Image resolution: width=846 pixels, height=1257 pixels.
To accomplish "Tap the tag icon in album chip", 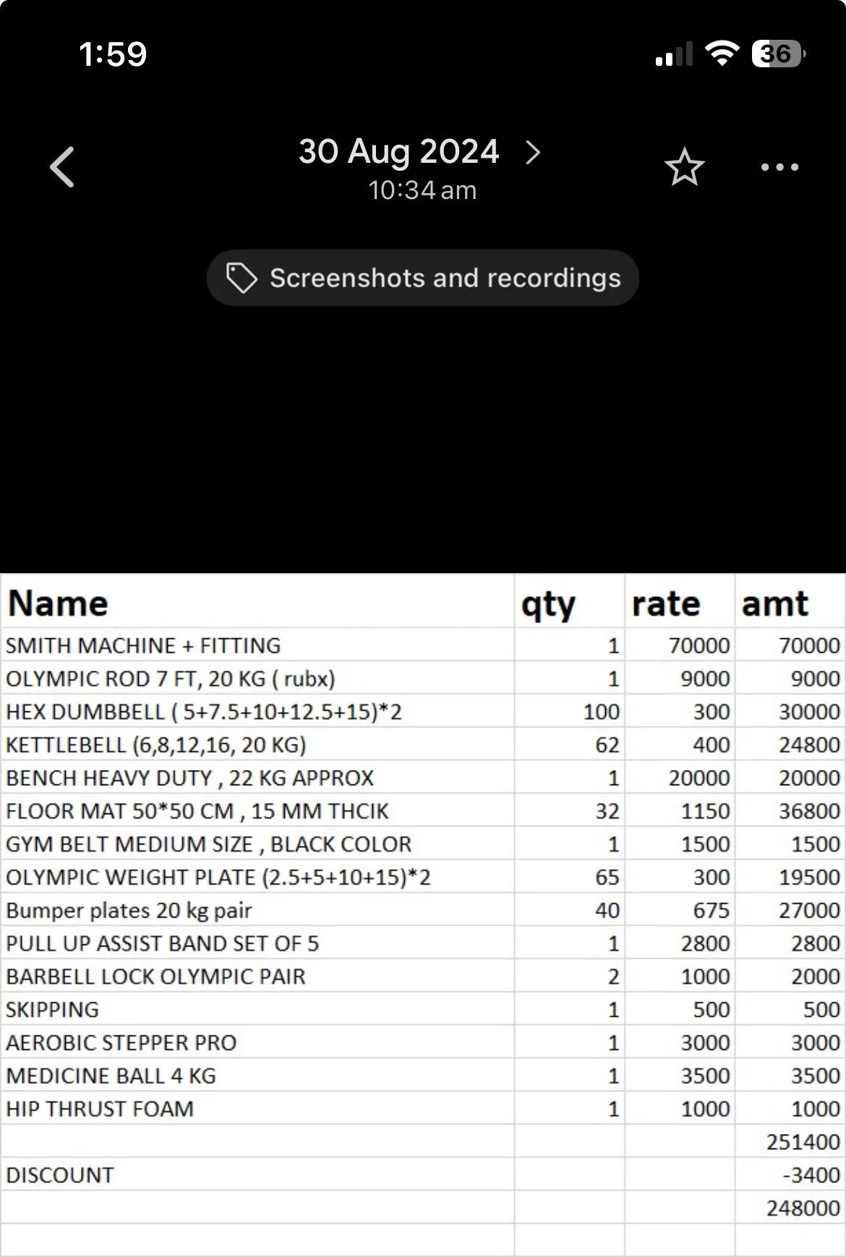I will (x=241, y=278).
